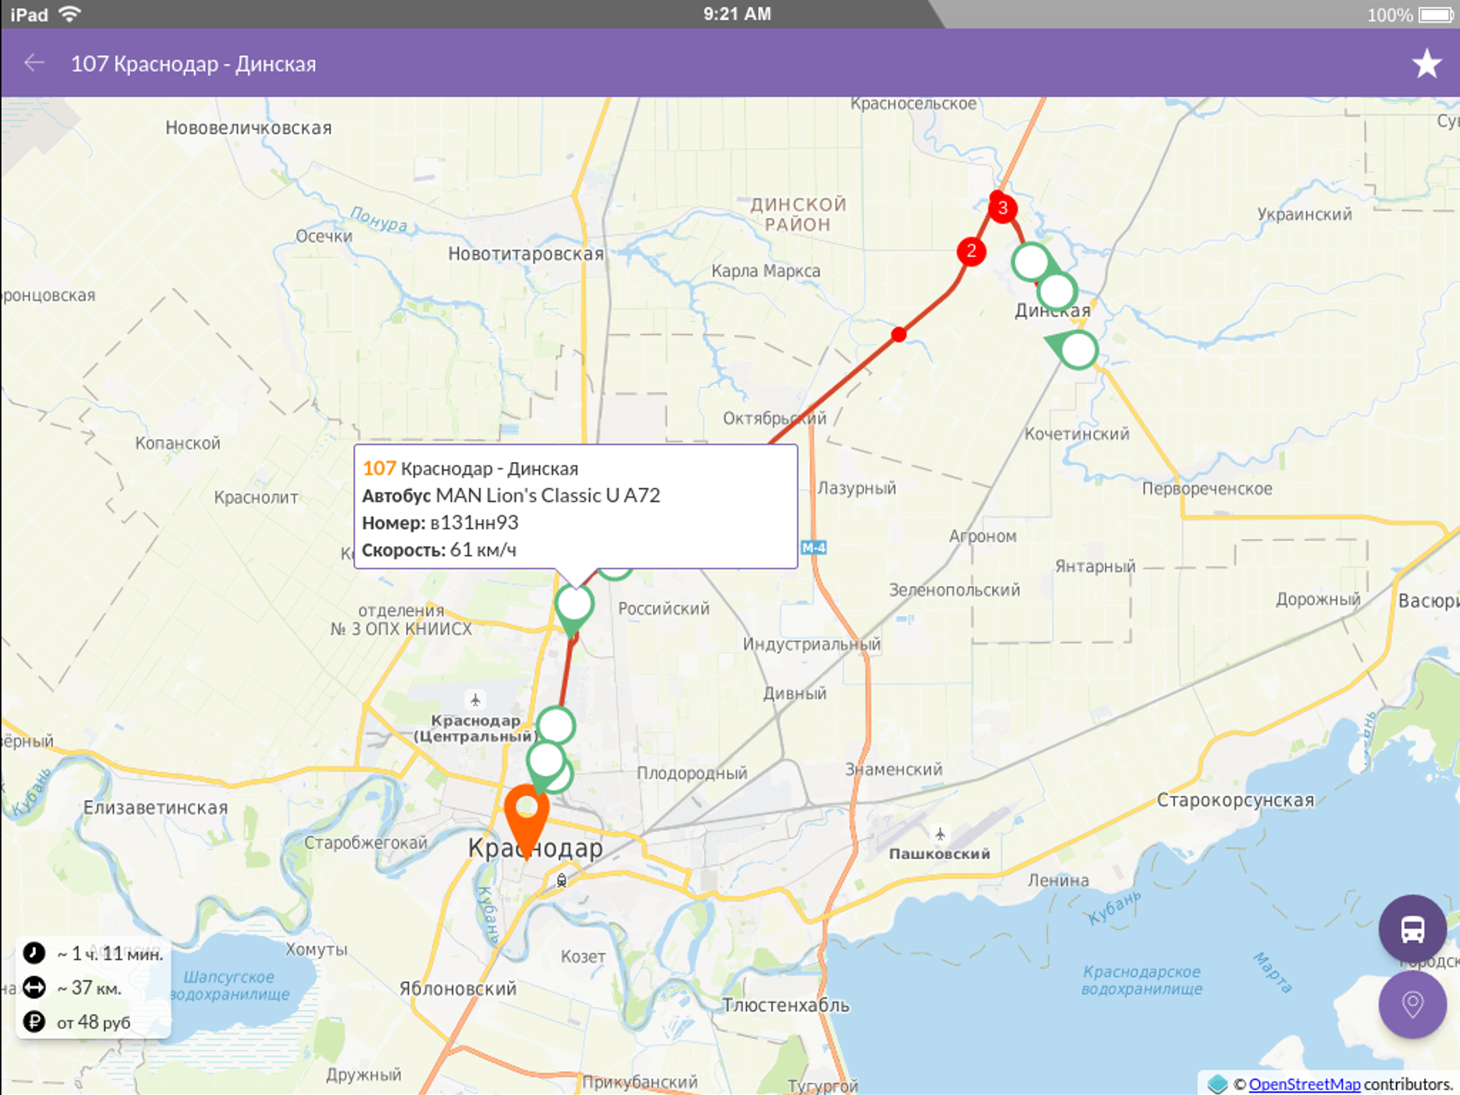This screenshot has width=1460, height=1095.
Task: Tap the 'Новотитаровская' map label
Action: pos(526,253)
